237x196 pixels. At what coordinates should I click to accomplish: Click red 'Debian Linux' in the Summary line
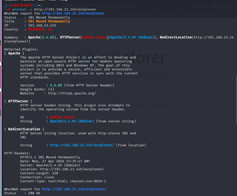[94, 37]
